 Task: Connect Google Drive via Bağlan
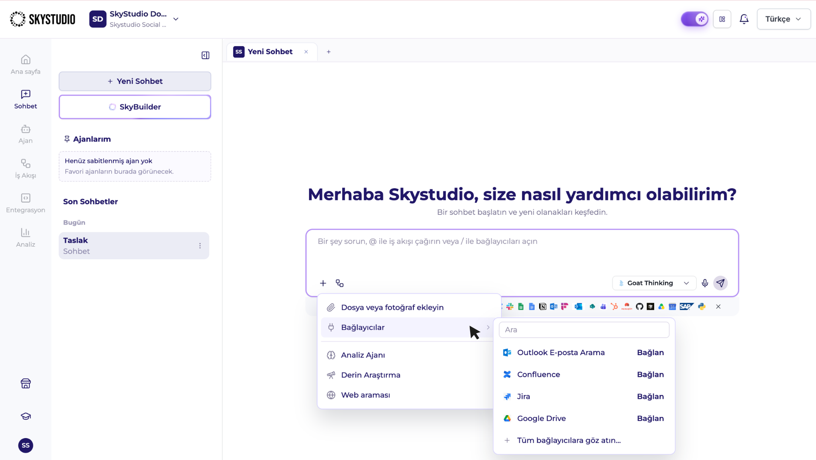tap(650, 418)
